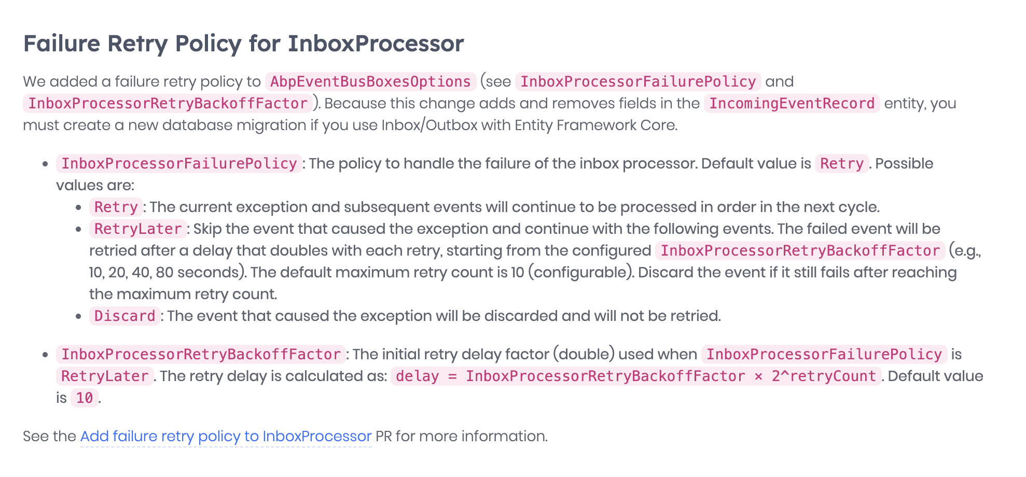Image resolution: width=1026 pixels, height=477 pixels.
Task: Click the Discard sub-bullet code label
Action: 124,316
